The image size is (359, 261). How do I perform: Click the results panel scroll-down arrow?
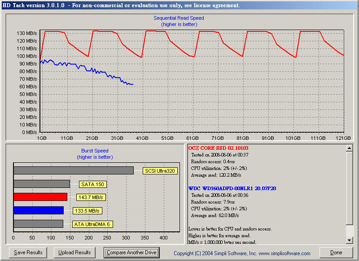tap(350, 241)
